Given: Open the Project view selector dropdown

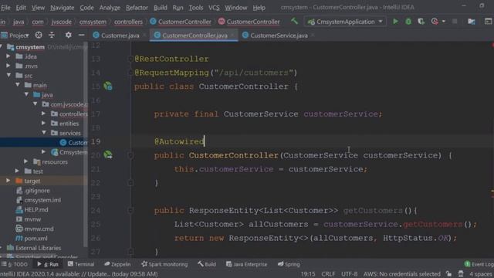Looking at the screenshot, I should (15, 36).
